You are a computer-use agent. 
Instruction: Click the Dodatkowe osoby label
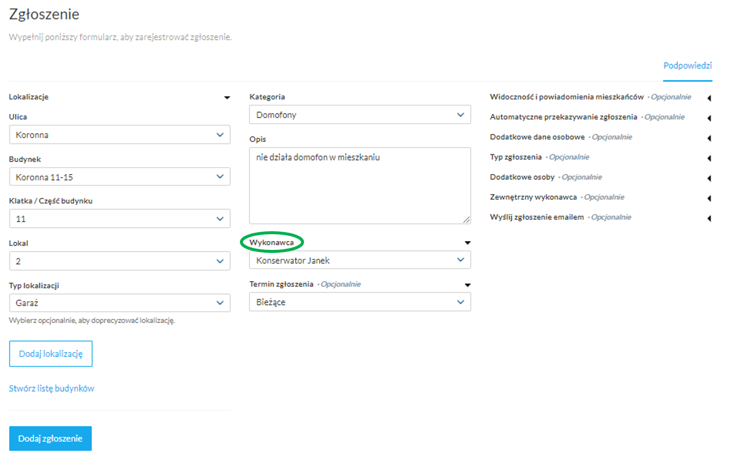point(522,177)
